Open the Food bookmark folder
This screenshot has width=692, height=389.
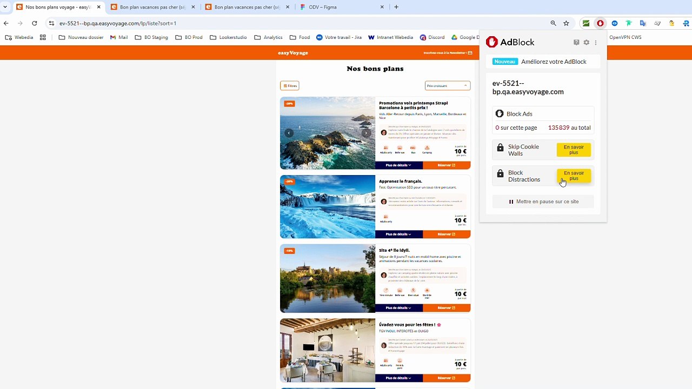pyautogui.click(x=300, y=37)
